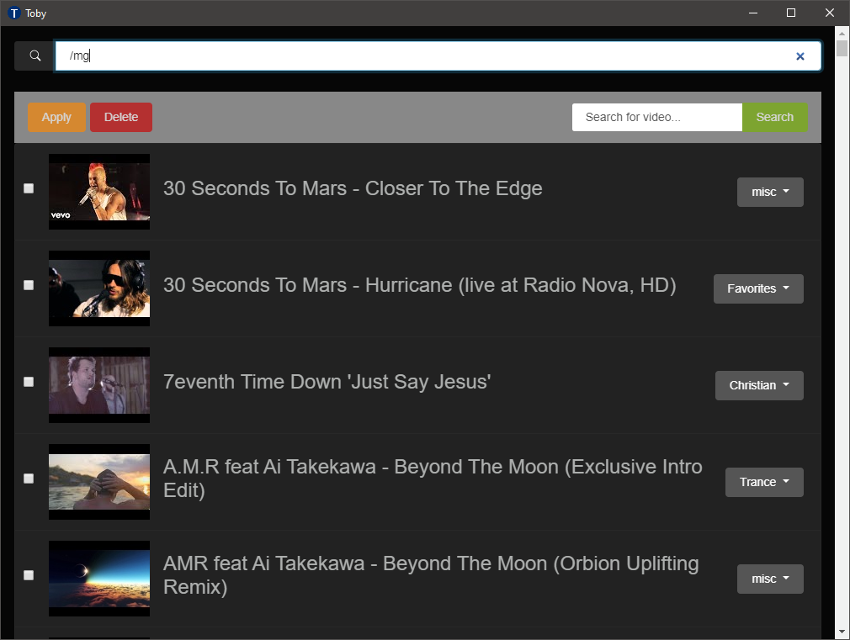850x640 pixels.
Task: Apply the pending changes
Action: tap(56, 117)
